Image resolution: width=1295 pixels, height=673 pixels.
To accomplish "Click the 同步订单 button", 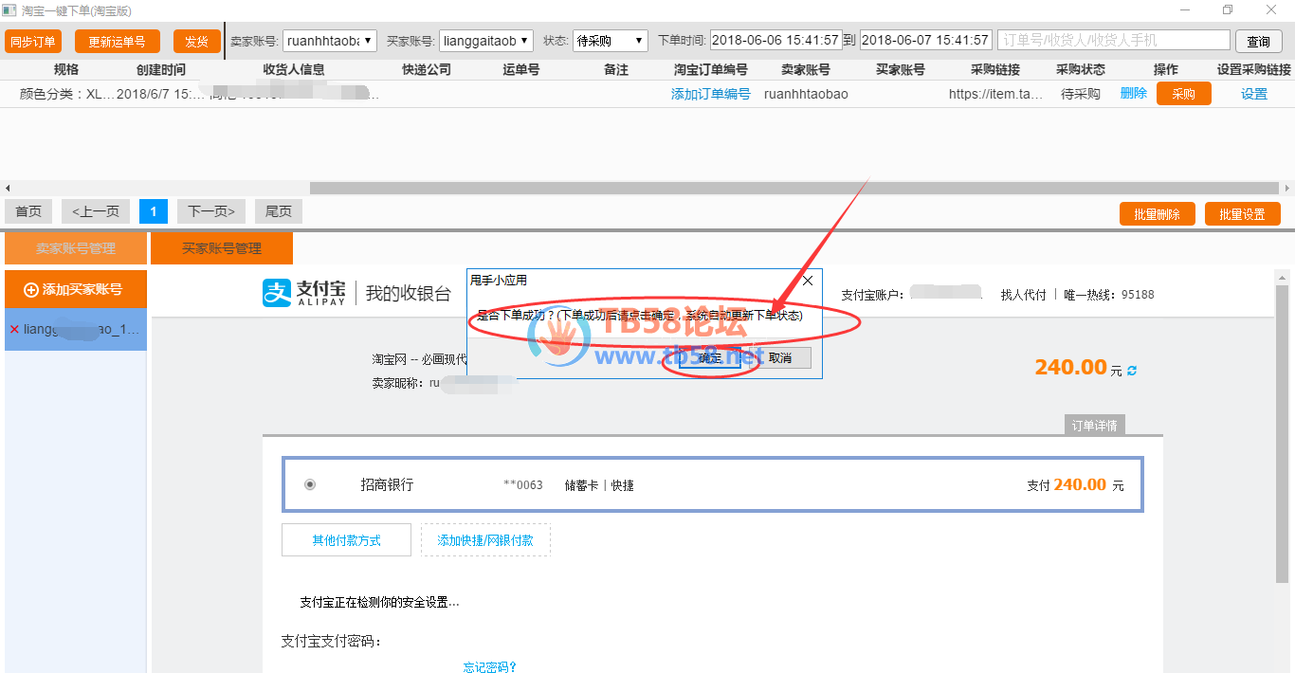I will click(33, 42).
